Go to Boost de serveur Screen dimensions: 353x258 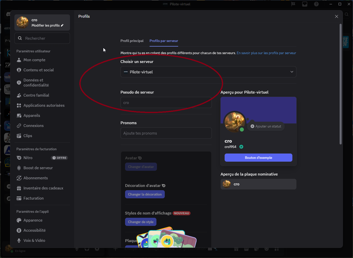point(38,168)
